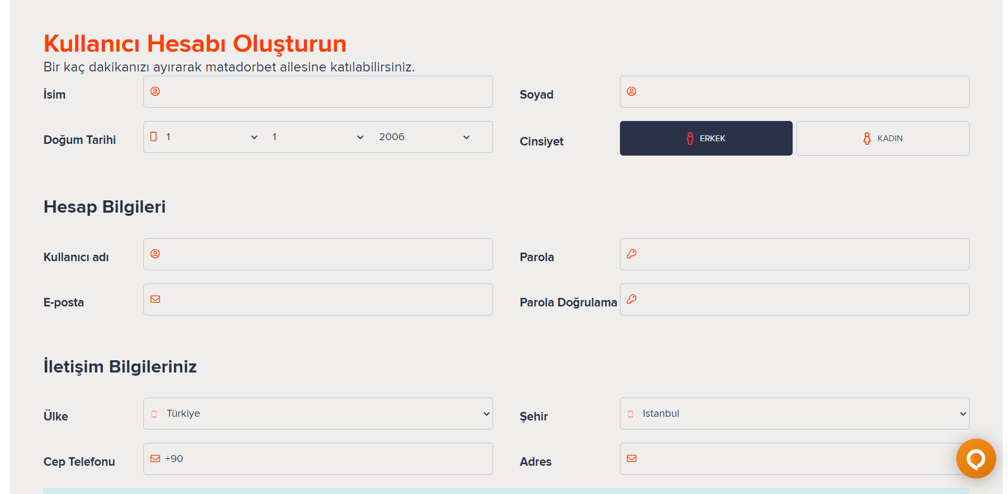Focus the Adres input field
This screenshot has width=1008, height=494.
[794, 459]
